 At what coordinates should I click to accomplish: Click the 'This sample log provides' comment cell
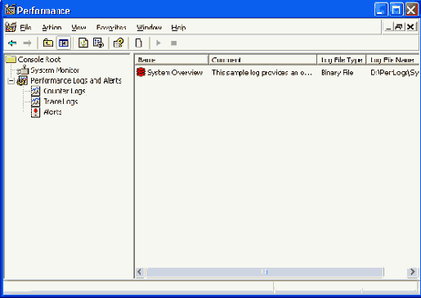(x=262, y=73)
